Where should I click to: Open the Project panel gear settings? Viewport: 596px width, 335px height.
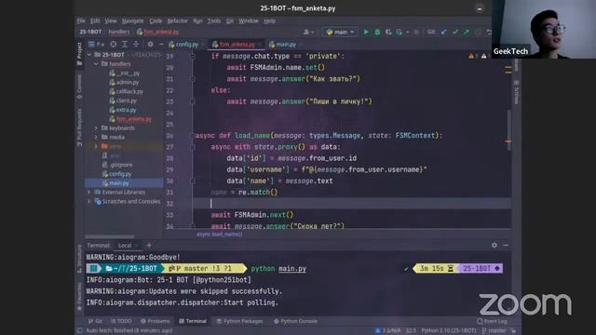coord(150,45)
